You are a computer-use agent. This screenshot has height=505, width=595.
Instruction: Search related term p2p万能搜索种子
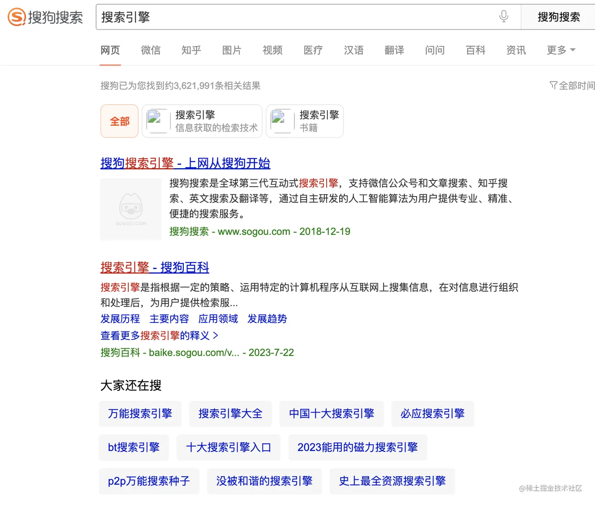pos(149,481)
